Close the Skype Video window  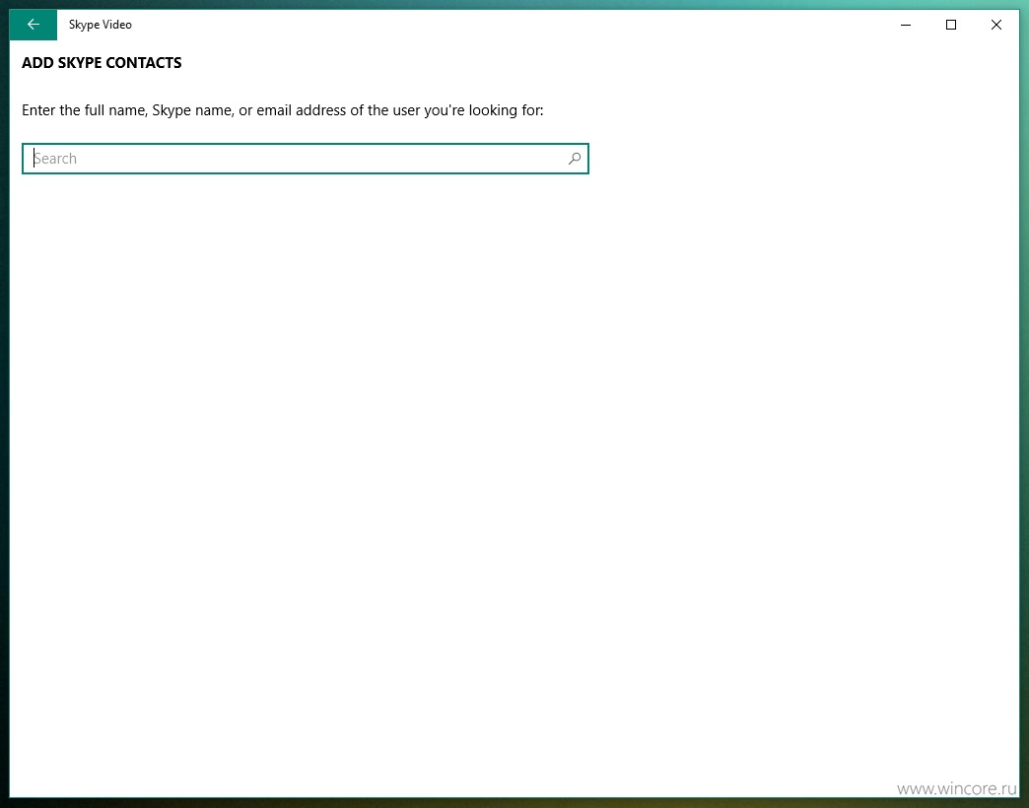[996, 25]
